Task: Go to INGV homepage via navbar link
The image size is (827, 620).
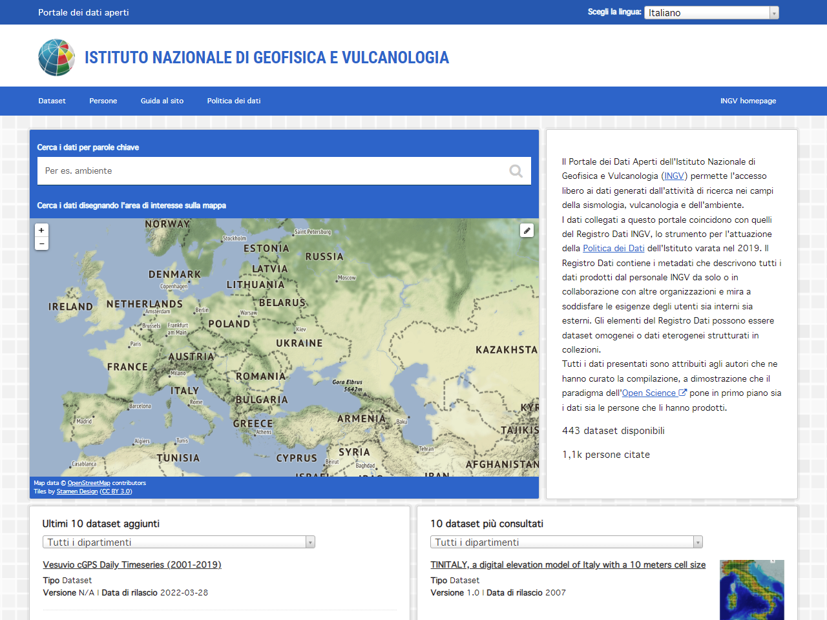Action: (x=748, y=101)
